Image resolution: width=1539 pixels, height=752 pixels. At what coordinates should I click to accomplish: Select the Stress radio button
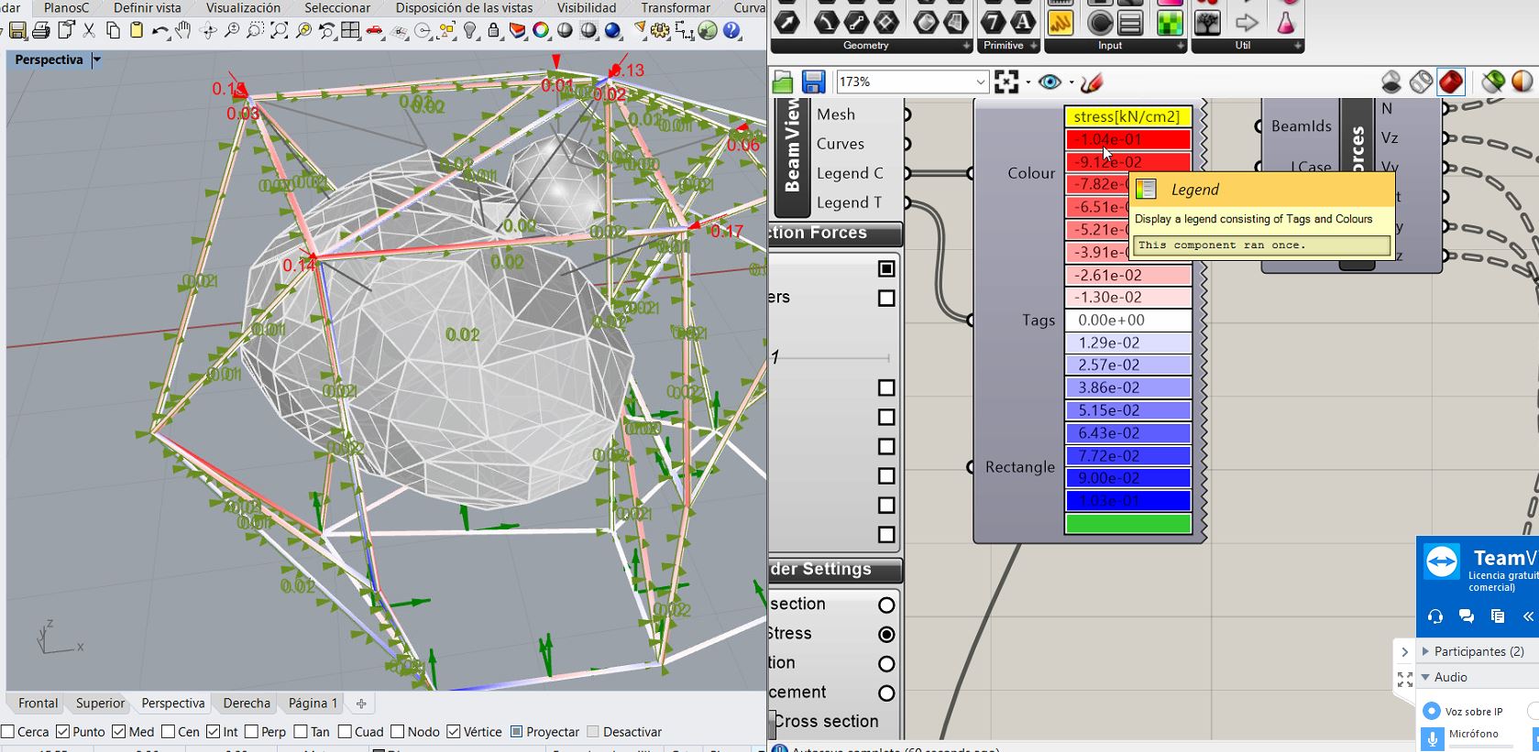pyautogui.click(x=886, y=634)
